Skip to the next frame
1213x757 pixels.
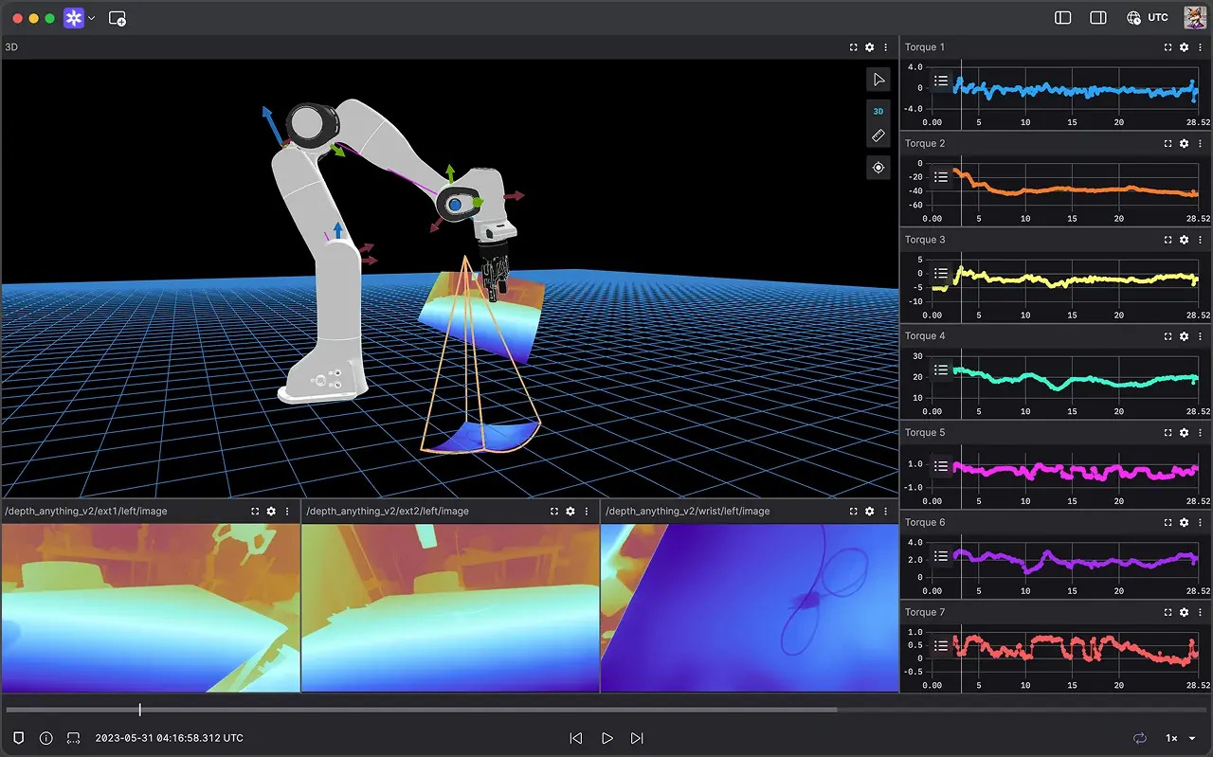(637, 738)
